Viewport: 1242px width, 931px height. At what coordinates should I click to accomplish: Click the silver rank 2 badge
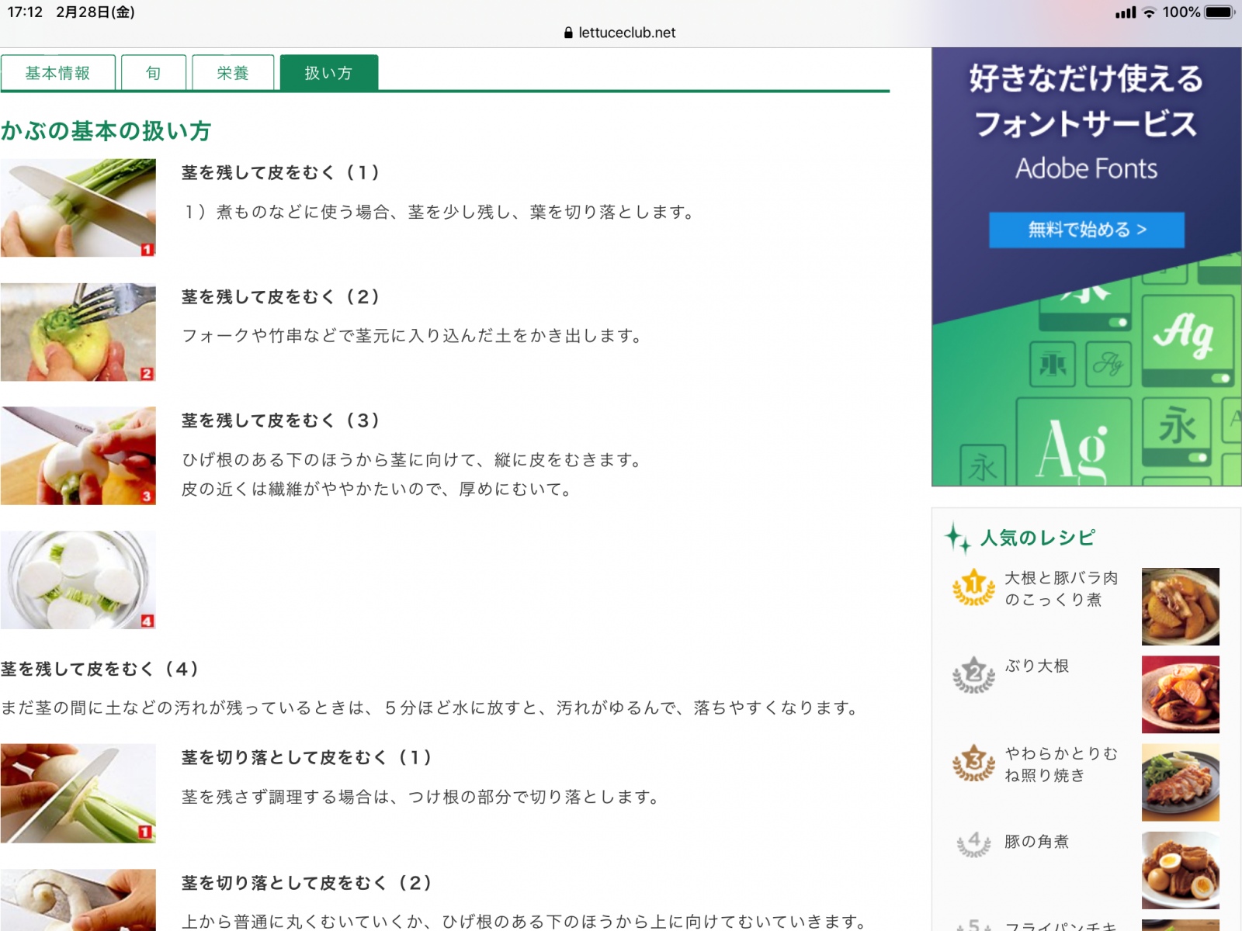(x=973, y=675)
